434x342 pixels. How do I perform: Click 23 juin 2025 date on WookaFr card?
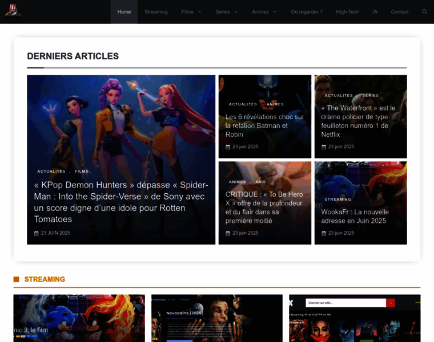click(341, 233)
